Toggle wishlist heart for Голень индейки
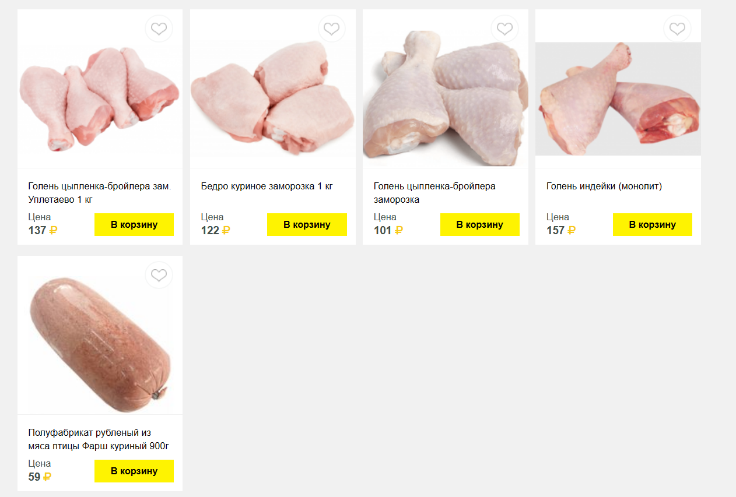The image size is (736, 497). (677, 29)
